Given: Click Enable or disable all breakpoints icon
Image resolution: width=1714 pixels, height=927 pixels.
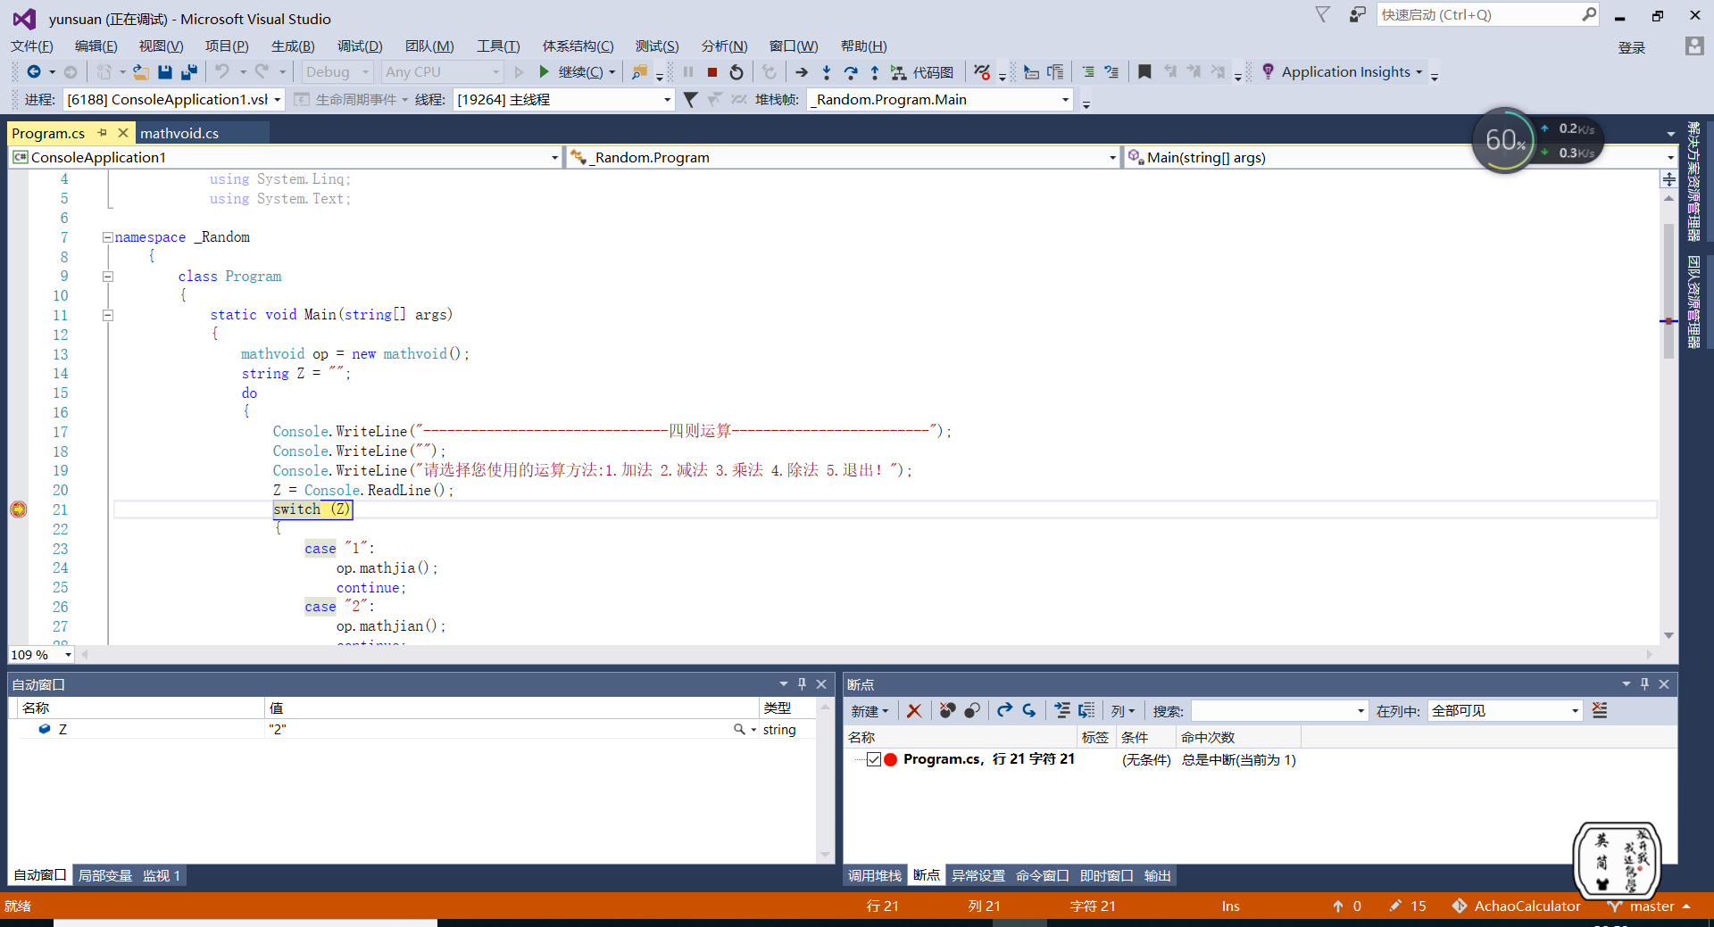Looking at the screenshot, I should point(972,711).
